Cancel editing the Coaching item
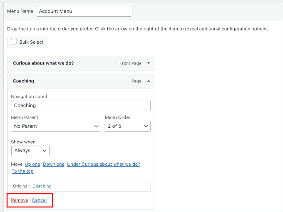This screenshot has height=212, width=283. (40, 200)
